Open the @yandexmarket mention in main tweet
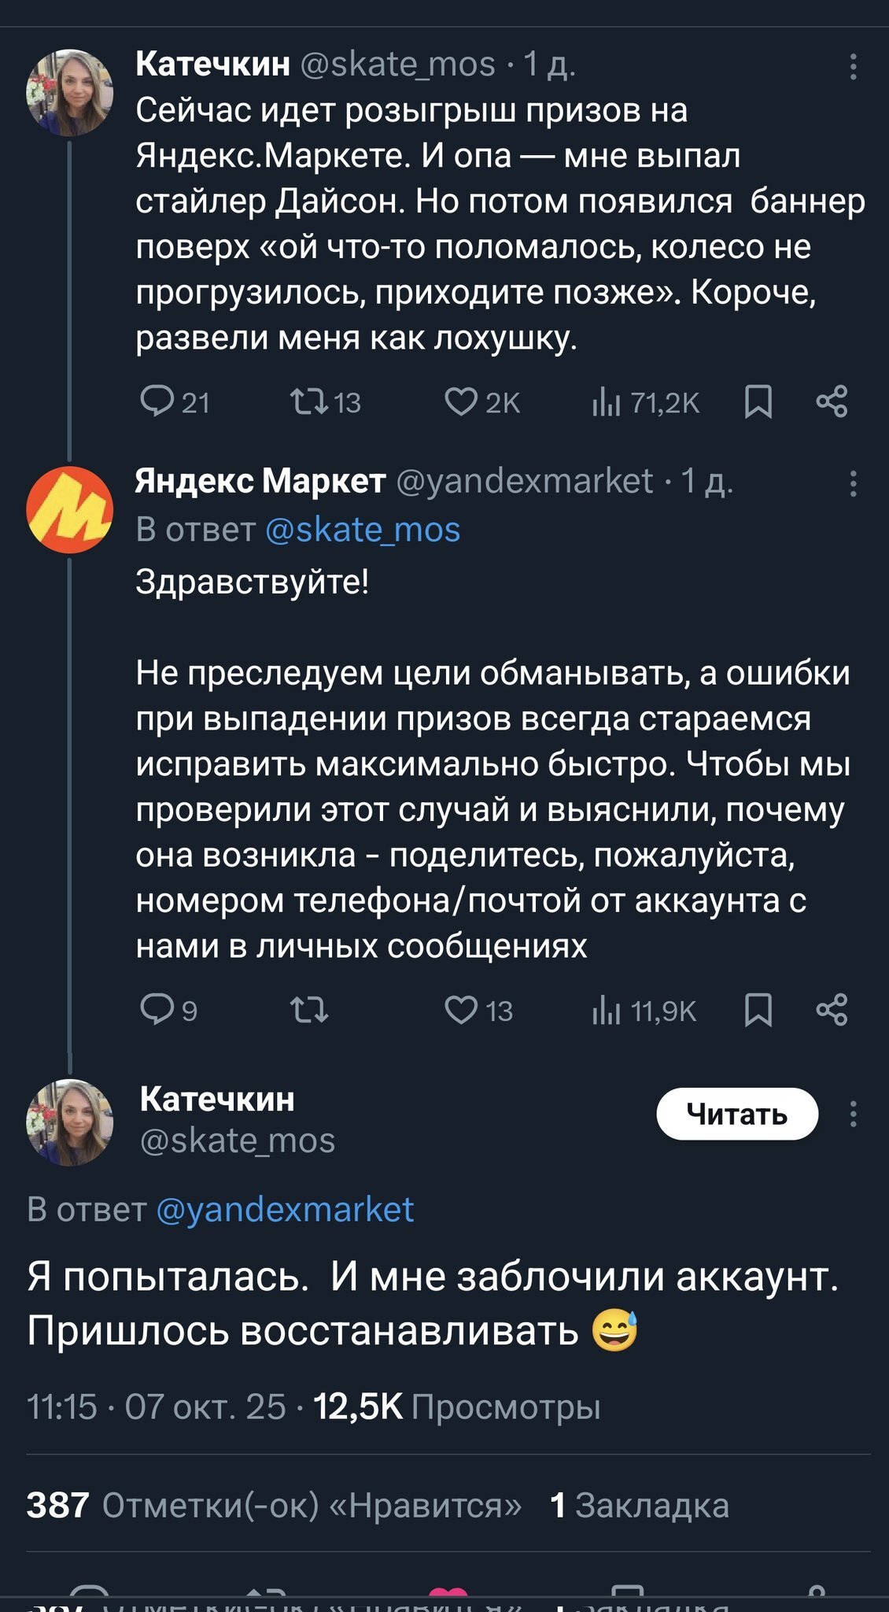The height and width of the screenshot is (1612, 889). point(285,1210)
